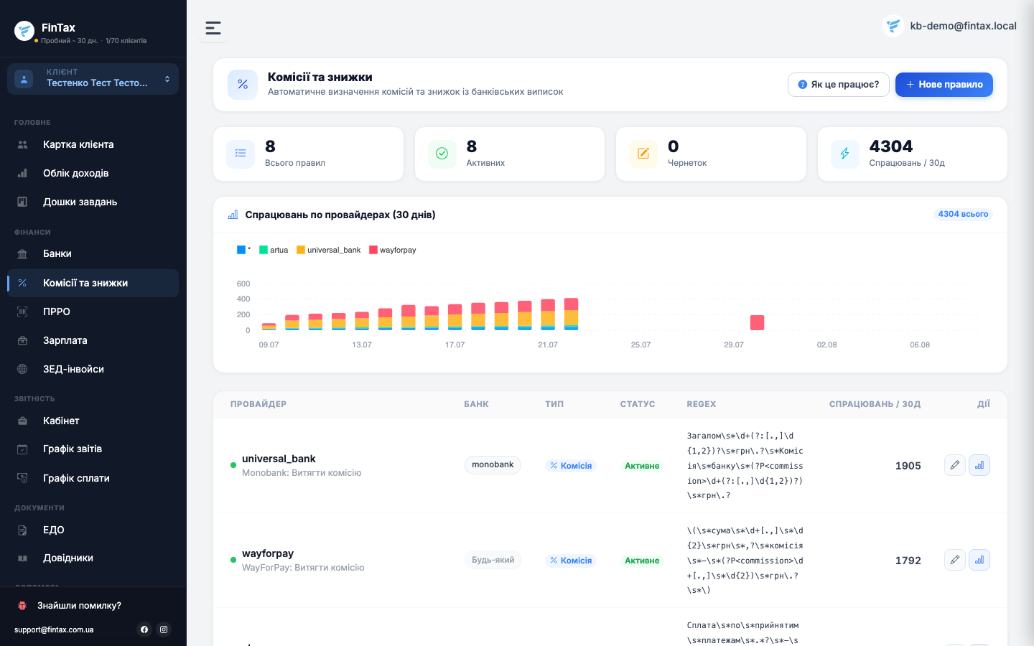Click the Зарплата sidebar icon
This screenshot has width=1034, height=646.
click(x=22, y=340)
